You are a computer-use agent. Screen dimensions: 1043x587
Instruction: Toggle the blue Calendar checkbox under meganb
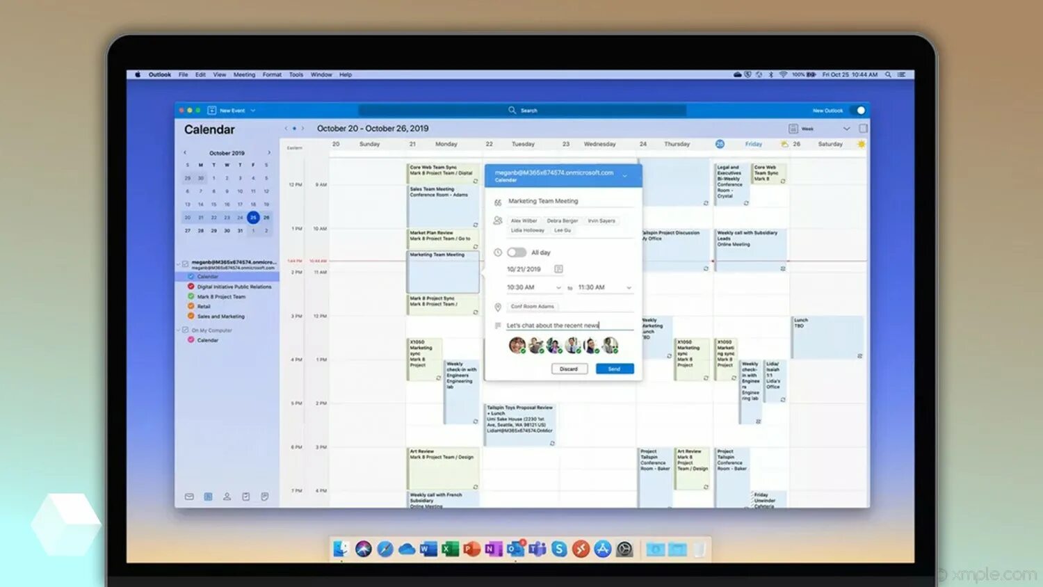191,276
